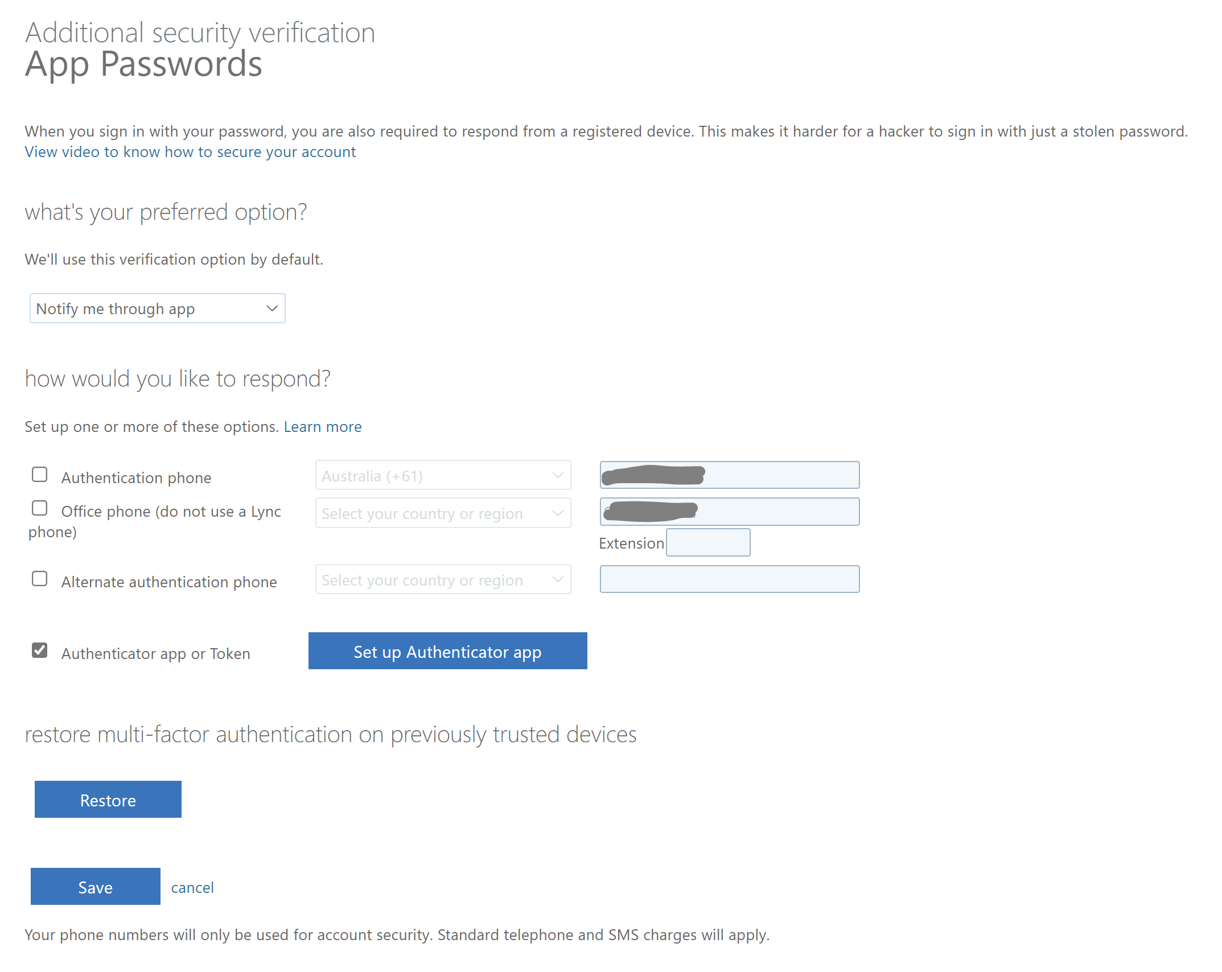Click the App Passwords heading tab
The width and height of the screenshot is (1222, 972).
click(x=143, y=64)
